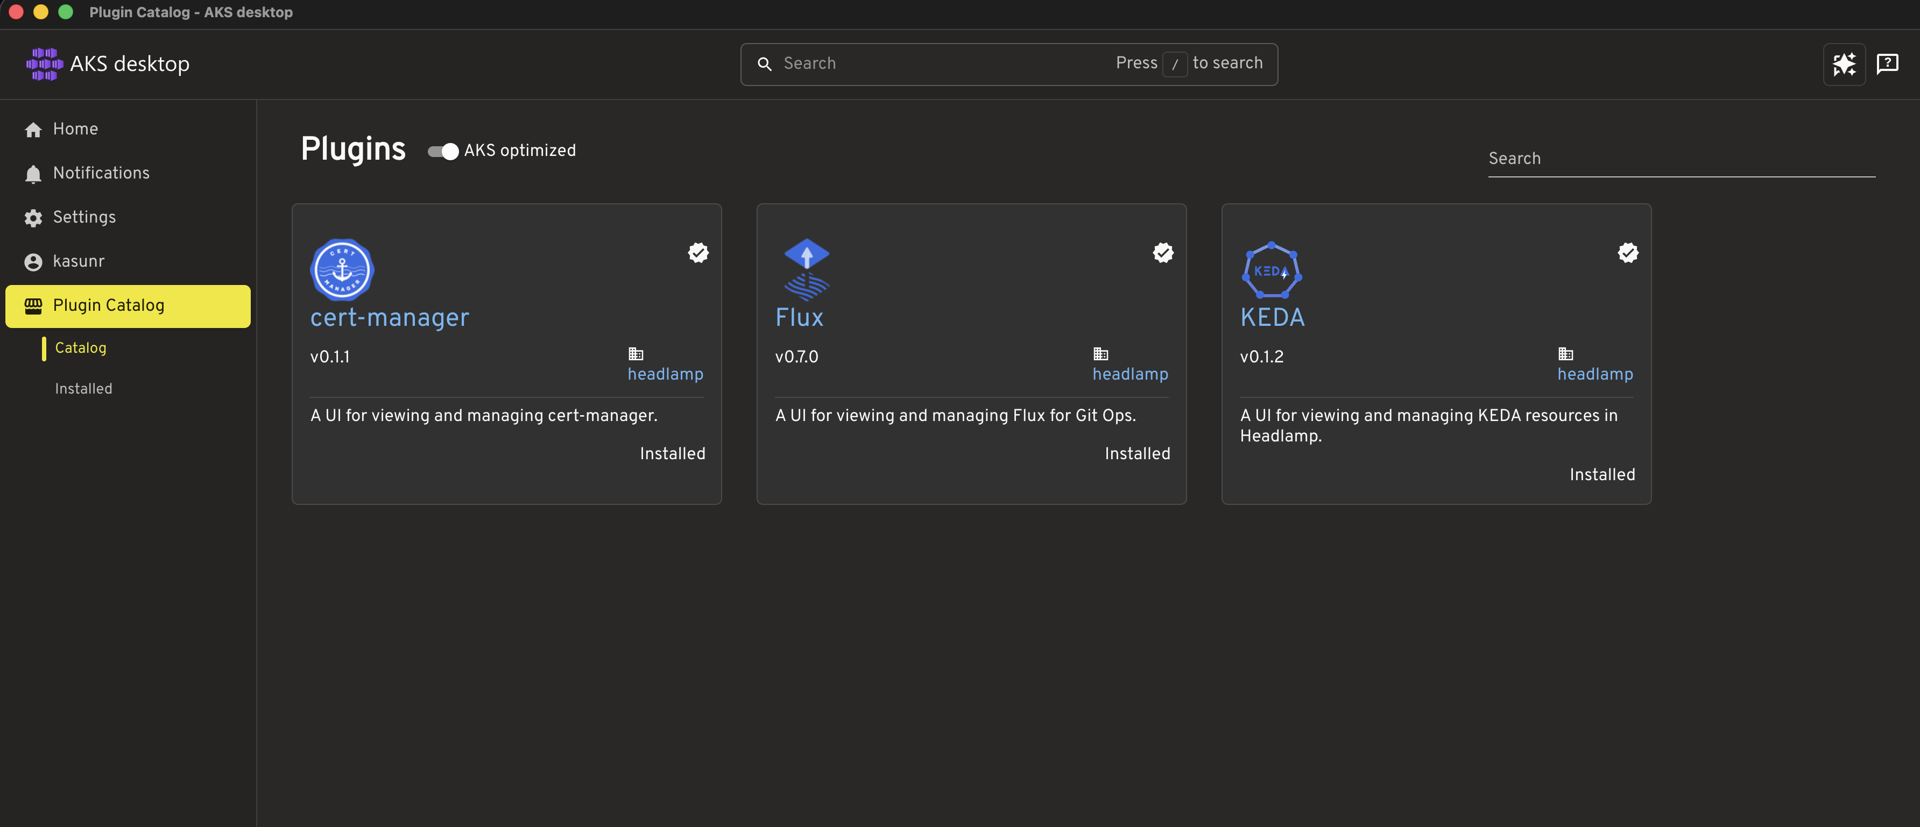Click the slash shortcut key hint
1920x827 pixels.
click(1175, 64)
